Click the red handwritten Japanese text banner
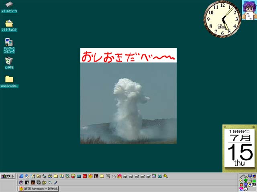 128,56
